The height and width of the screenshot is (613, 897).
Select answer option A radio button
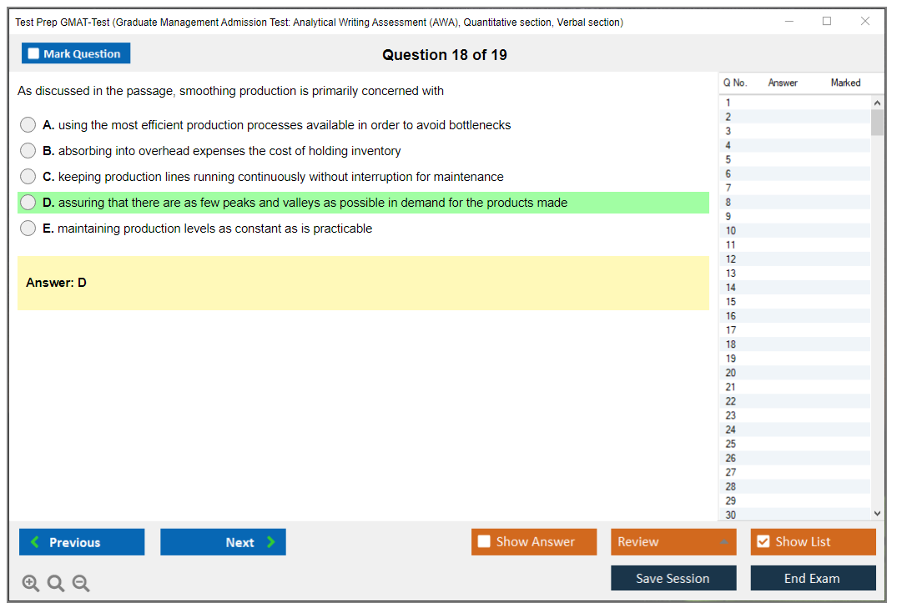28,125
